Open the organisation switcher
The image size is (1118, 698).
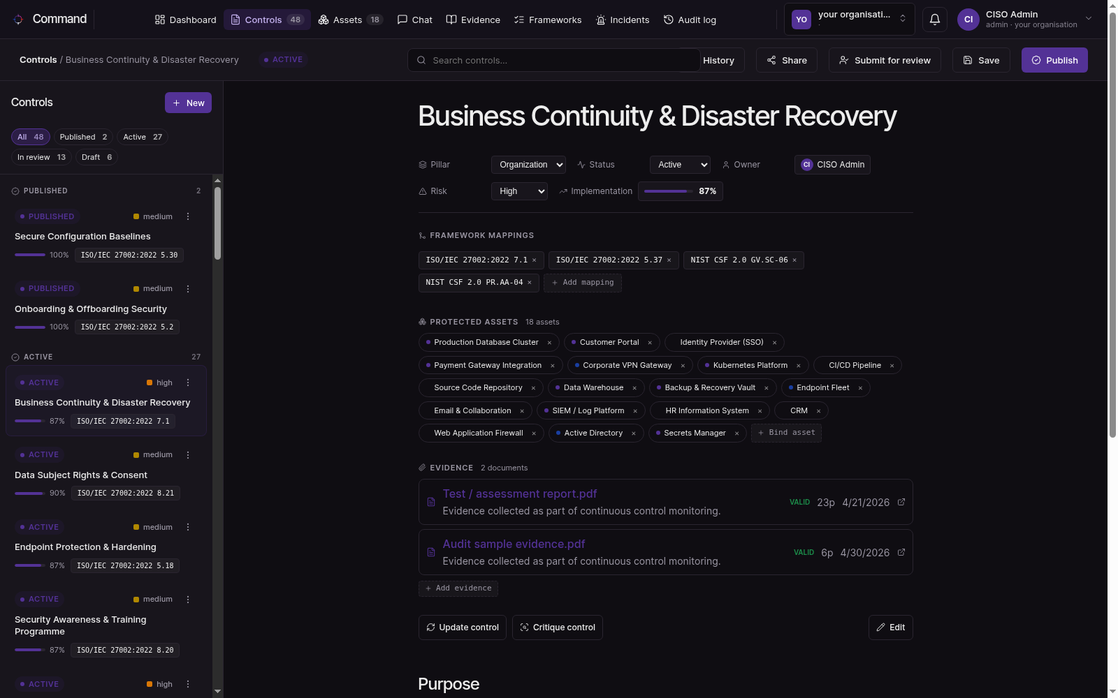point(849,20)
